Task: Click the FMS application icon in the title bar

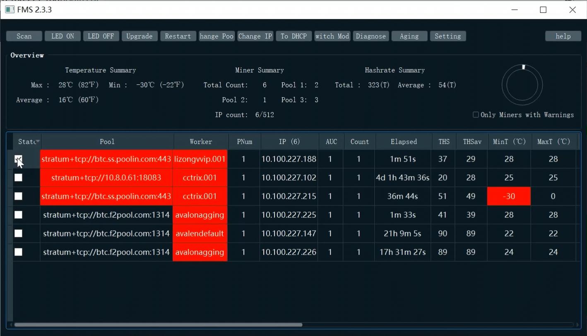Action: 9,9
